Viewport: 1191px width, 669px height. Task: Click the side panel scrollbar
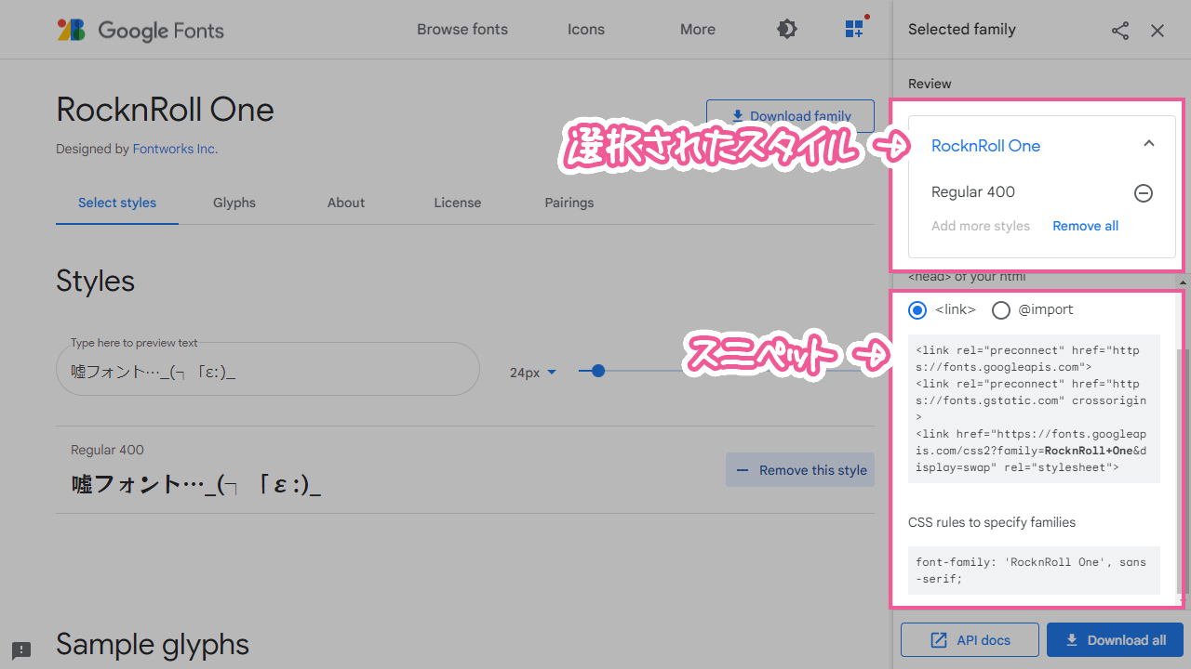(1184, 469)
